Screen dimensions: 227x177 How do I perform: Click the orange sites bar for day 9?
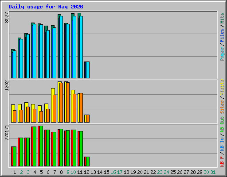tap(68, 102)
